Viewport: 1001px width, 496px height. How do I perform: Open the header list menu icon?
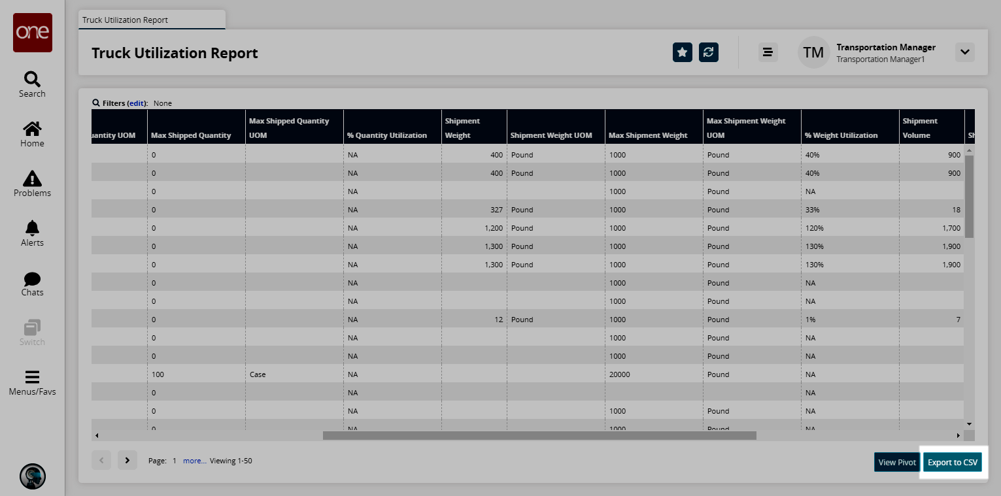(x=768, y=52)
